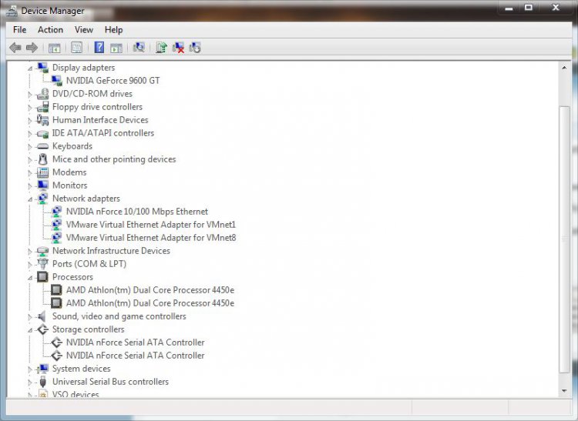This screenshot has width=578, height=421.
Task: Expand the Floppy drive controllers node
Action: click(x=30, y=108)
